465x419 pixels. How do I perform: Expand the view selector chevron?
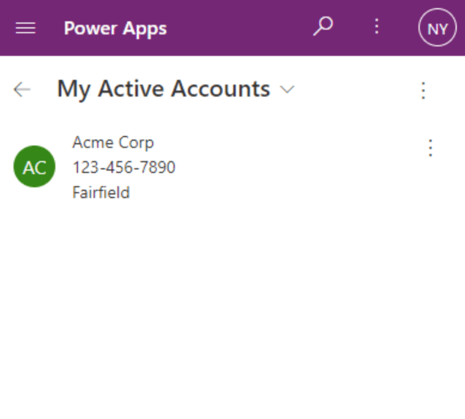(x=287, y=90)
